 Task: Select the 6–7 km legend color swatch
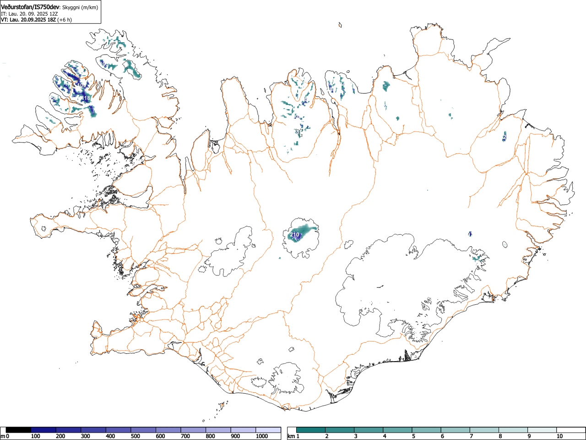pos(456,430)
